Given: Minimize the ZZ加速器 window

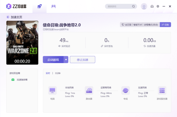Looking at the screenshot, I should (x=164, y=6).
